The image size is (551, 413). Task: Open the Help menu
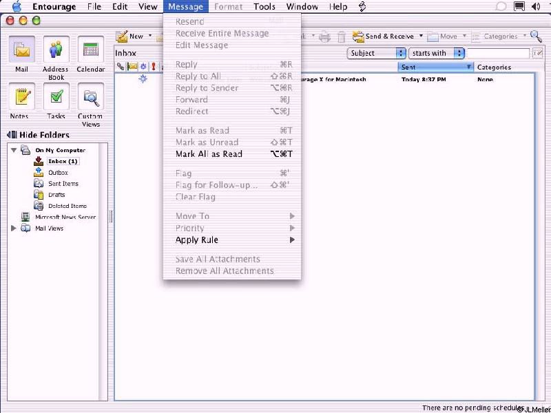point(338,6)
